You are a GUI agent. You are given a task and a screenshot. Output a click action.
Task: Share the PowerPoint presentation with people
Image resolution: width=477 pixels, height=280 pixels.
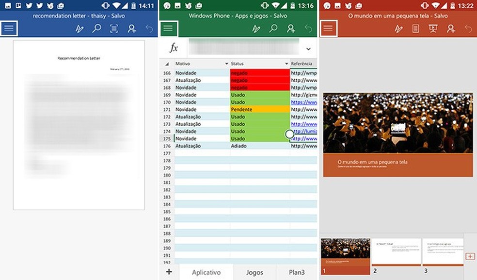pyautogui.click(x=451, y=29)
